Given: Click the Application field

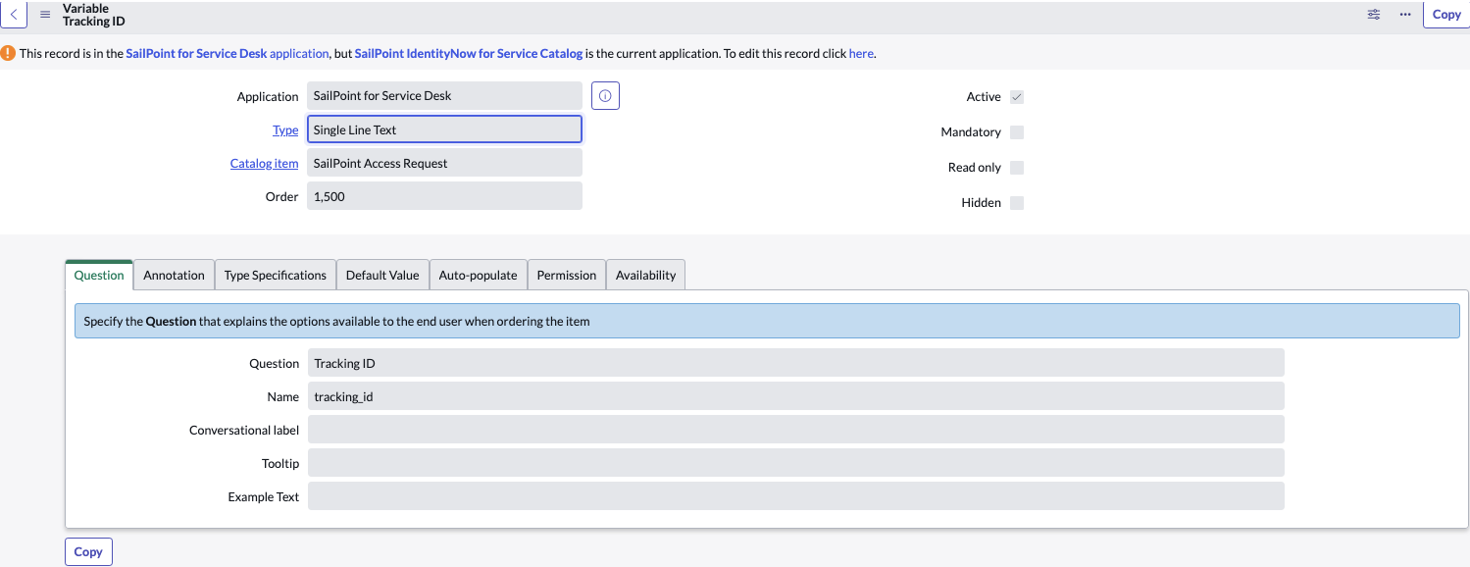Looking at the screenshot, I should coord(444,96).
